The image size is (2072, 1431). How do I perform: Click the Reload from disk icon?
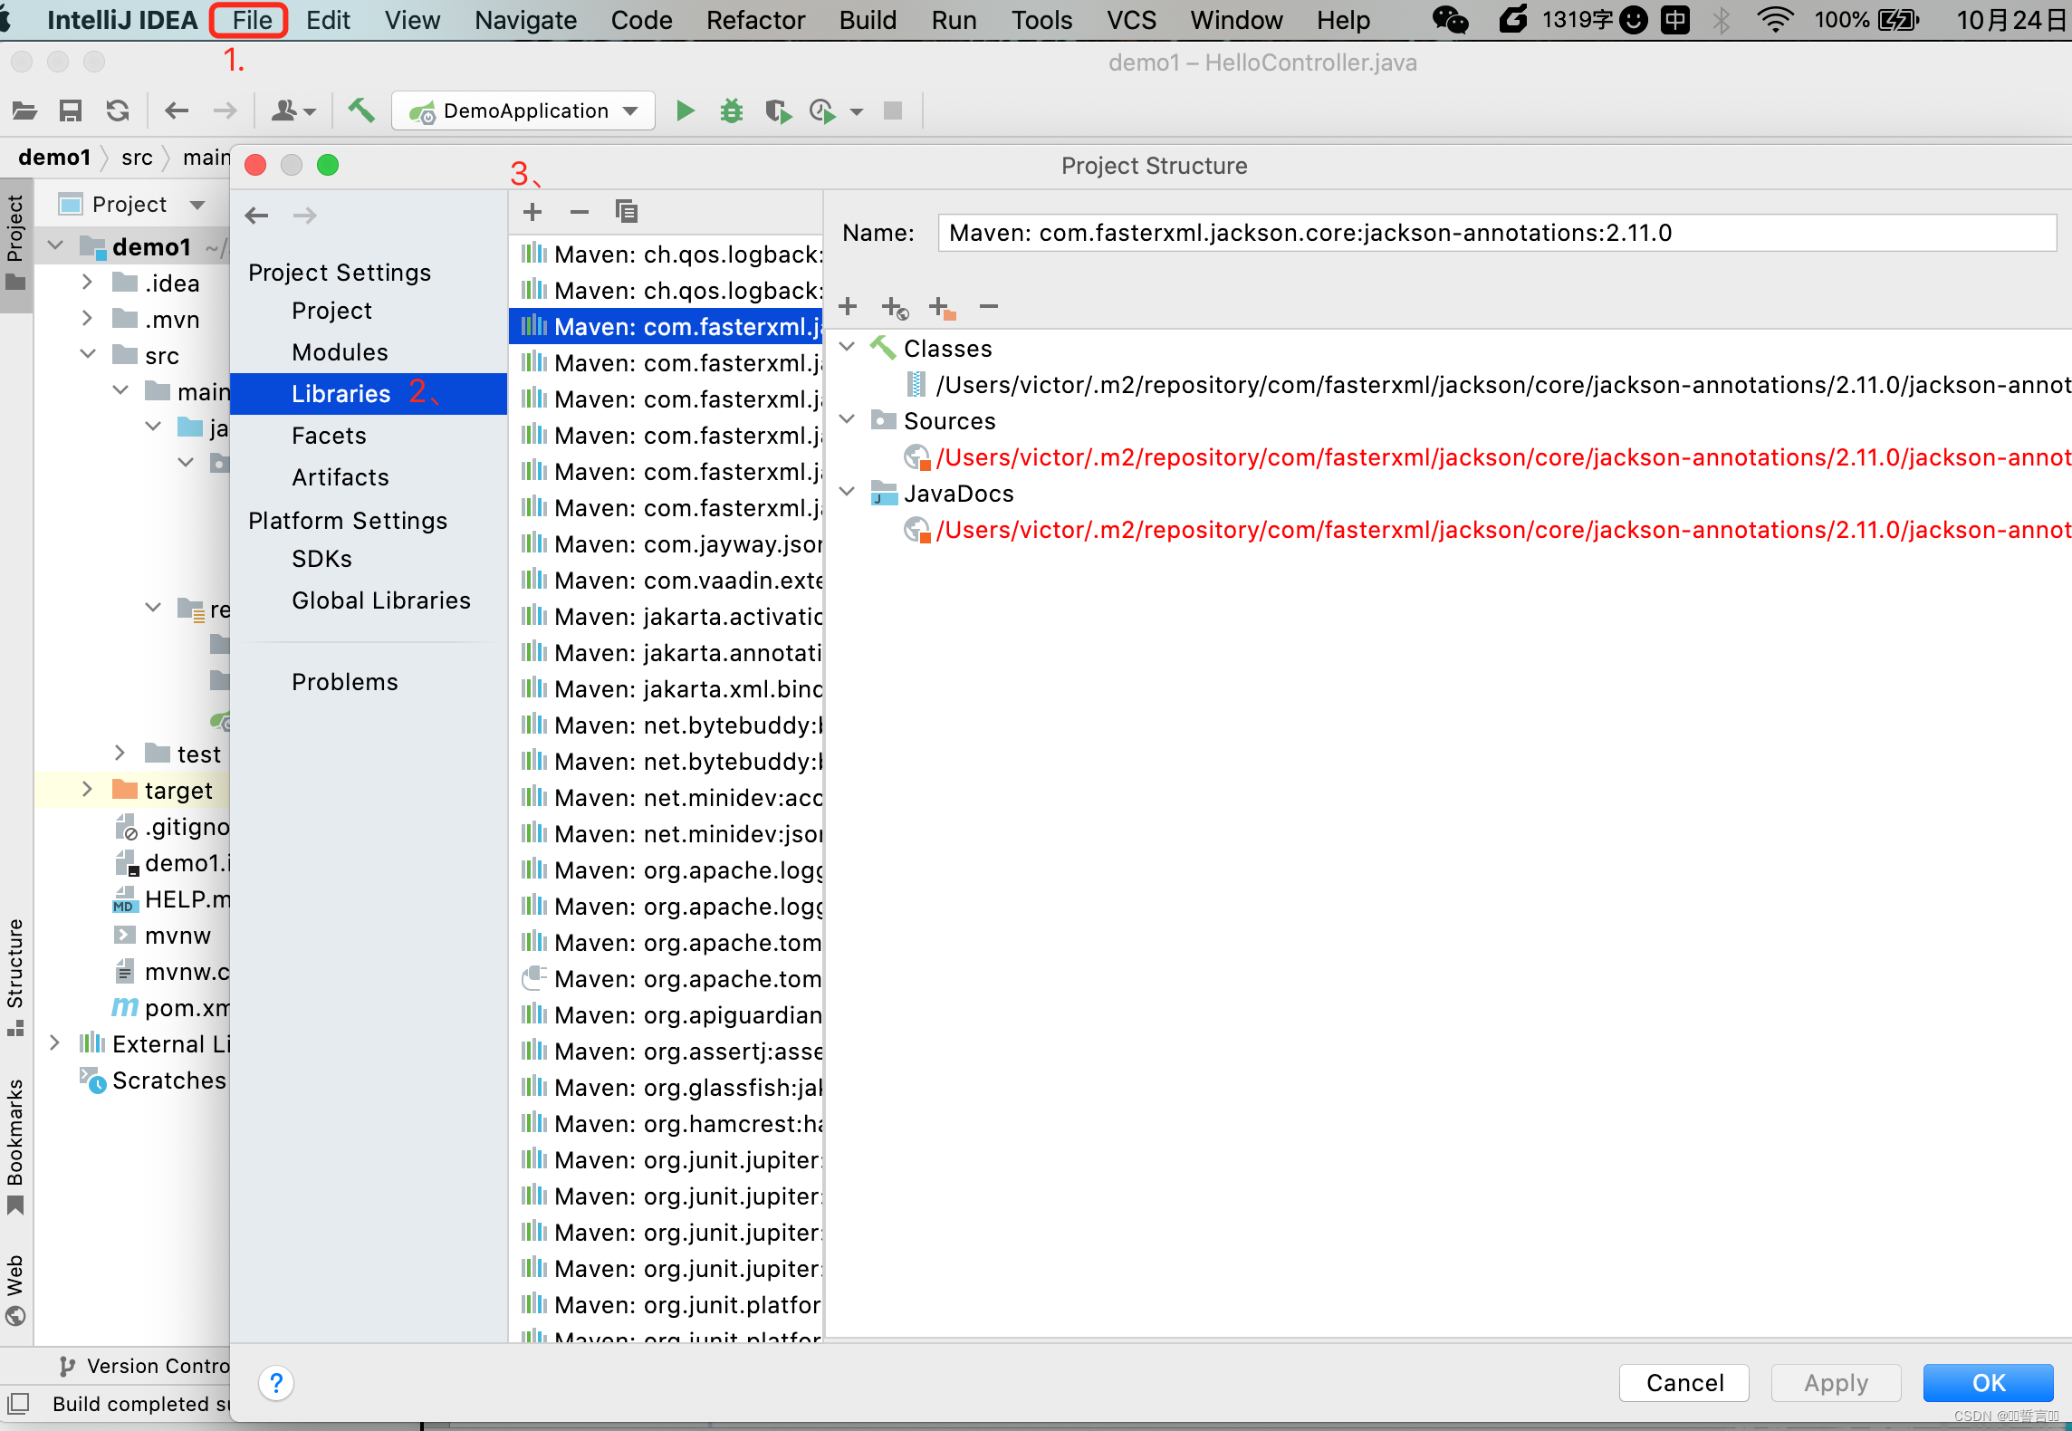(118, 110)
